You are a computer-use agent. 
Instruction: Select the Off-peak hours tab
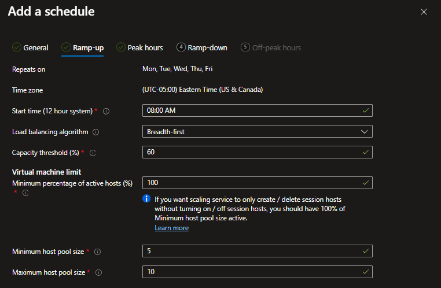pos(271,47)
